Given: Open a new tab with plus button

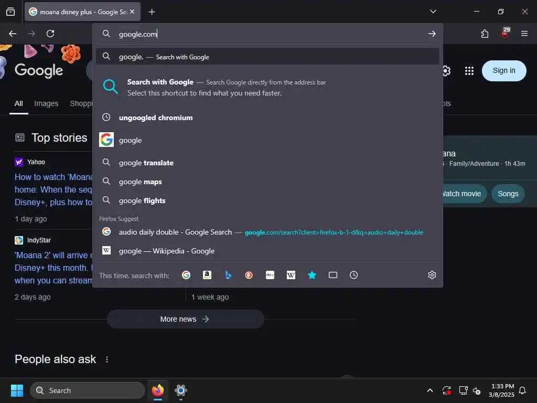Looking at the screenshot, I should pos(152,12).
